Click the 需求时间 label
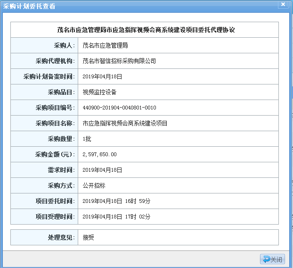The height and width of the screenshot is (268, 293). coord(61,170)
